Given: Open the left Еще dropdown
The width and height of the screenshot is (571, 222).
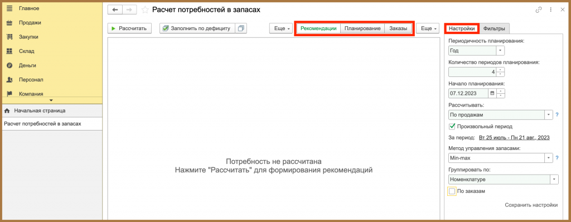Looking at the screenshot, I should (282, 28).
